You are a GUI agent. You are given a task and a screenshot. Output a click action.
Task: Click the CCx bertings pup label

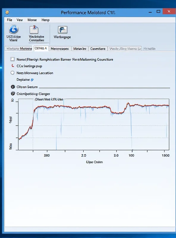(29, 66)
